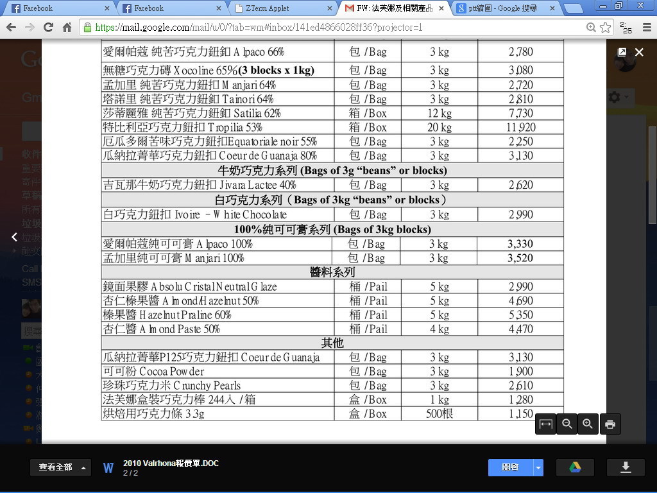This screenshot has width=657, height=493.
Task: Close the attachment preview overlay
Action: click(x=639, y=52)
